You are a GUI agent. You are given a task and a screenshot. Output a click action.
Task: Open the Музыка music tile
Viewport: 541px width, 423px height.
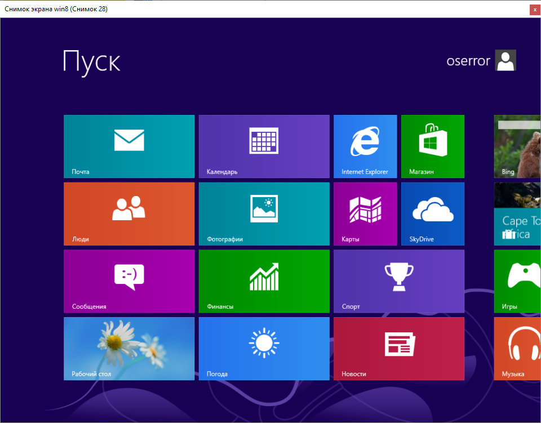pyautogui.click(x=517, y=349)
